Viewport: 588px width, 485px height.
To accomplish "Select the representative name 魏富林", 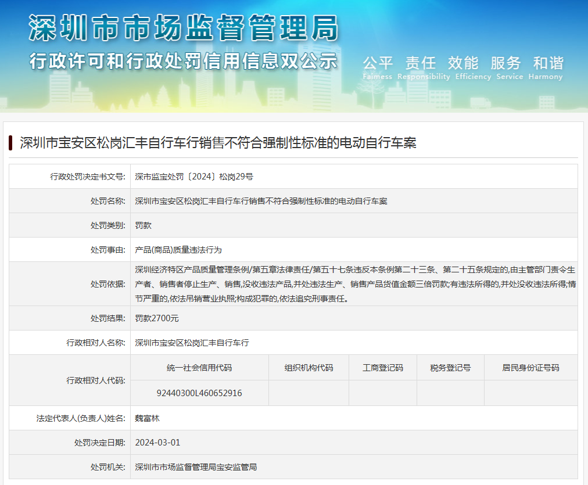I will pyautogui.click(x=148, y=418).
